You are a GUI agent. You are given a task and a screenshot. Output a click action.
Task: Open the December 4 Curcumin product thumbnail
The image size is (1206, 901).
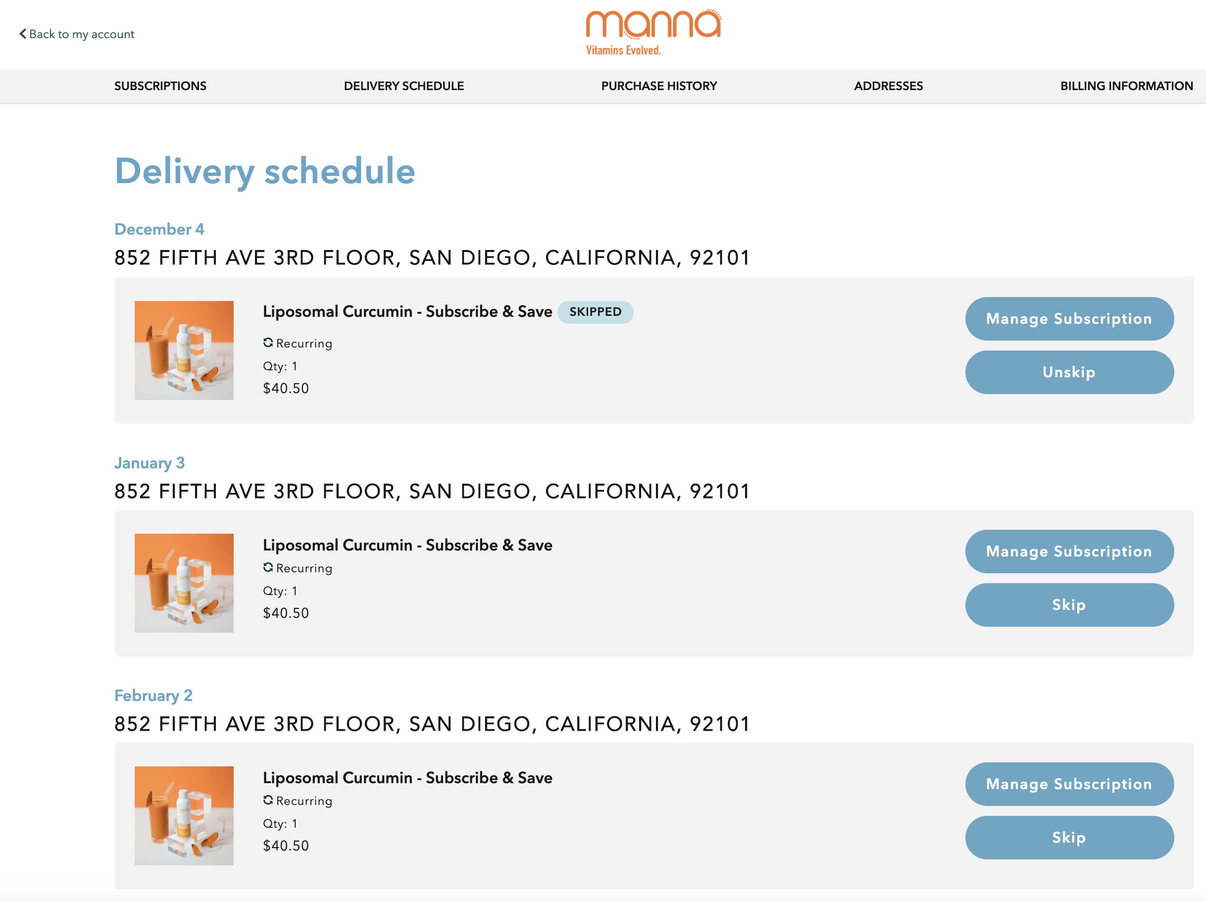[184, 350]
